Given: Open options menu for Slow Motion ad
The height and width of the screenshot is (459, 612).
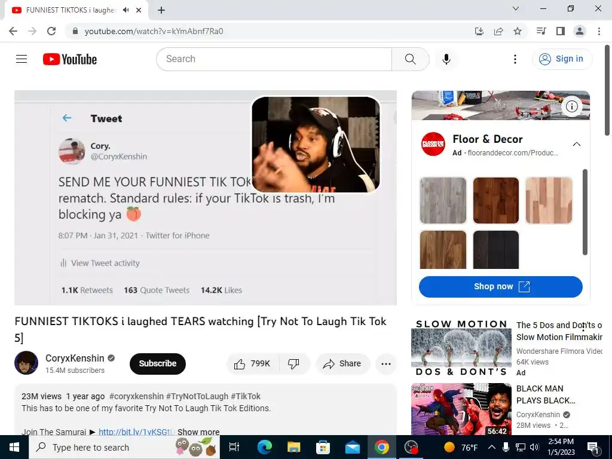Looking at the screenshot, I should 583,327.
